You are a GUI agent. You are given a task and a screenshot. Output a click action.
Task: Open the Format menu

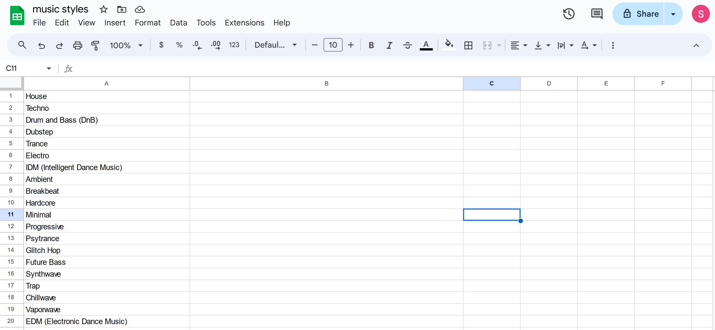[147, 23]
